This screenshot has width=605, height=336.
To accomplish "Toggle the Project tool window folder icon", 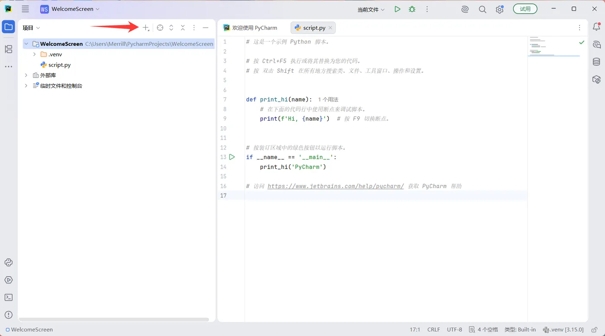I will pos(9,27).
